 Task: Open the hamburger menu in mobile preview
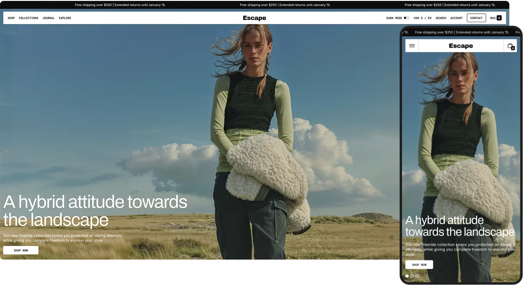412,46
